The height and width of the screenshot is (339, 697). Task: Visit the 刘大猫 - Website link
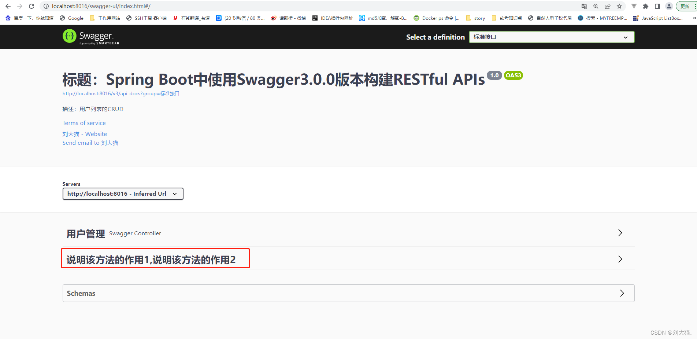[x=85, y=134]
